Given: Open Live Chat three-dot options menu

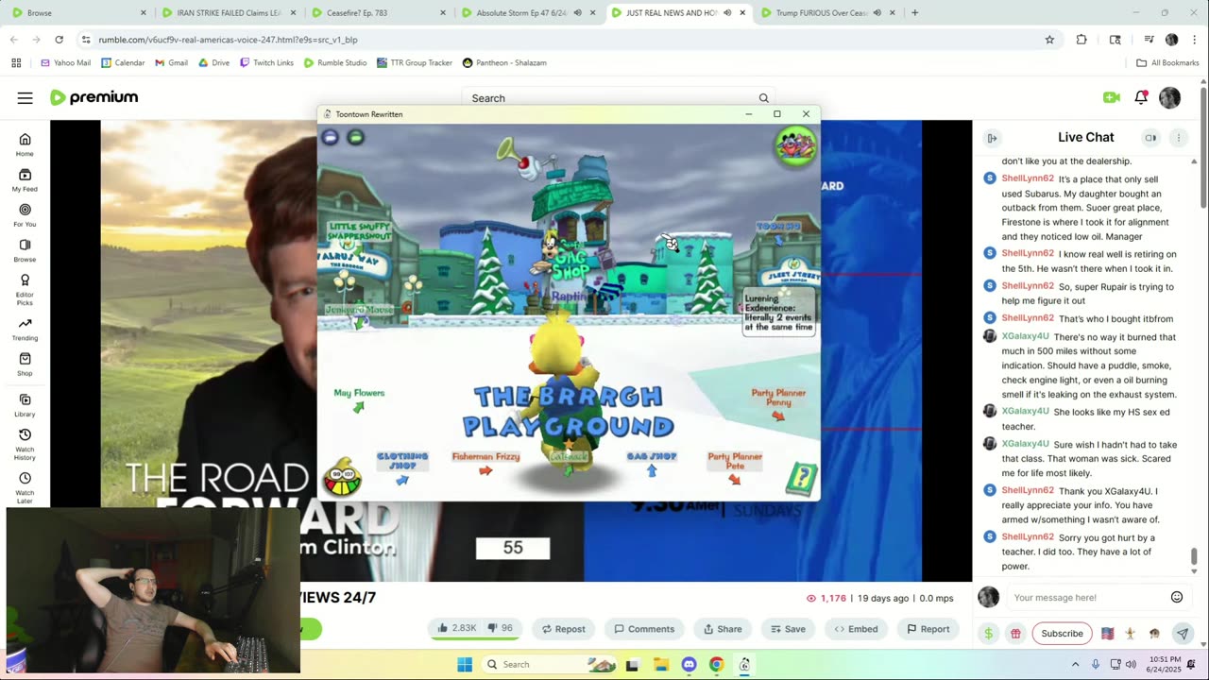Looking at the screenshot, I should [x=1178, y=138].
